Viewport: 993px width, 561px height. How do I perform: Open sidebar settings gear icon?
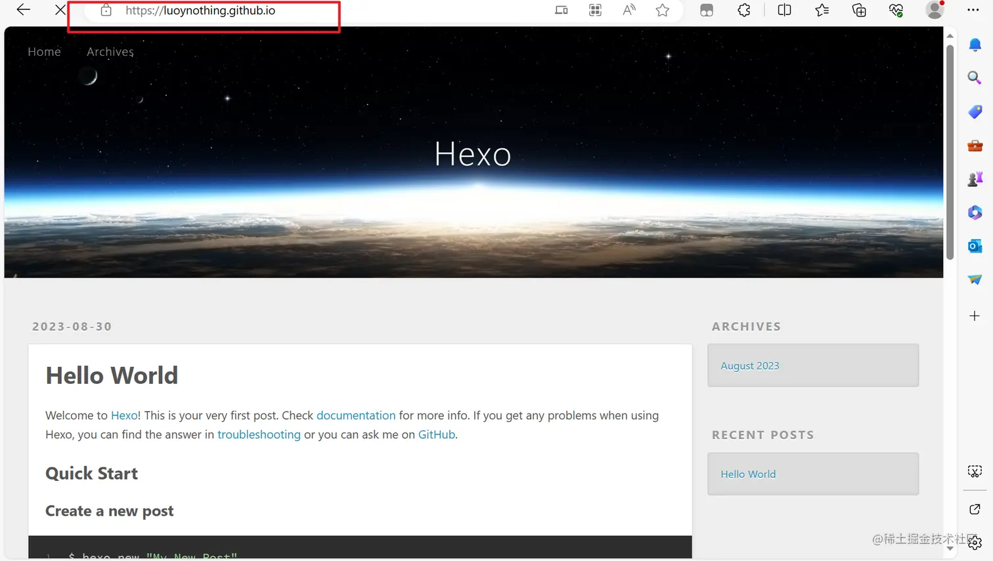tap(975, 543)
